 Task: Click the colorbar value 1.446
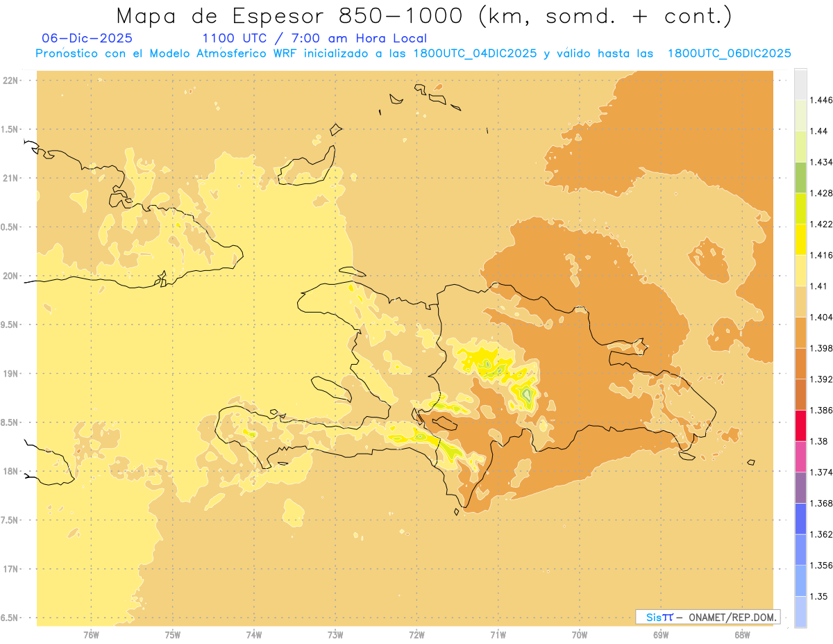click(822, 100)
